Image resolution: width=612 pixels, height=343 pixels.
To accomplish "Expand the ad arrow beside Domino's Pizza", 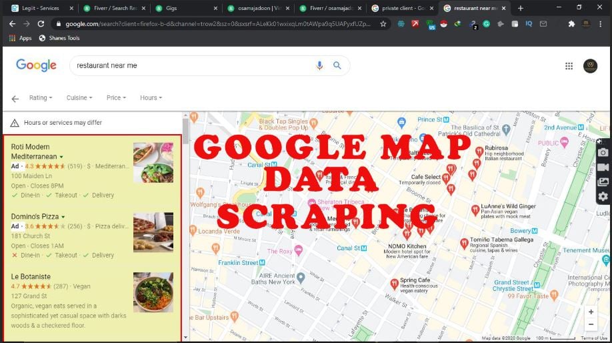I will click(63, 217).
